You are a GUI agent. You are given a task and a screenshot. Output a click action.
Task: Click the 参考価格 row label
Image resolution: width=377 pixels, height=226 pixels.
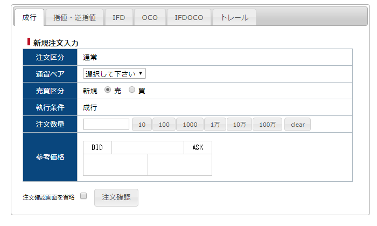point(50,157)
